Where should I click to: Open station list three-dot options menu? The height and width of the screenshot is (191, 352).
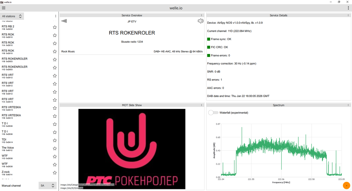(x=56, y=16)
